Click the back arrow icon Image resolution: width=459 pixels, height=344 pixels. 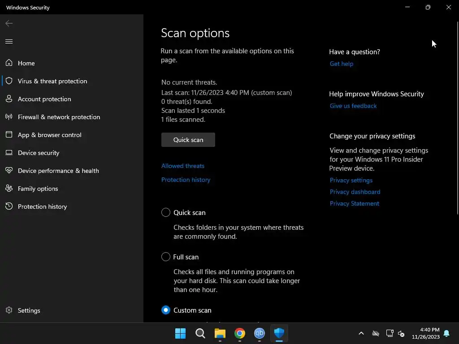click(x=9, y=23)
